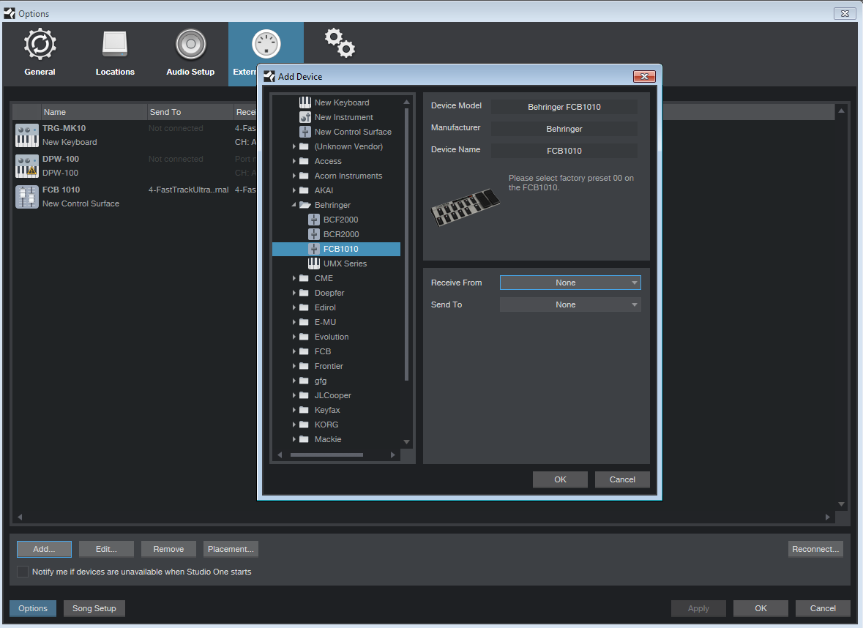The width and height of the screenshot is (863, 628).
Task: Click the BCR2000 fader icon
Action: click(x=314, y=234)
